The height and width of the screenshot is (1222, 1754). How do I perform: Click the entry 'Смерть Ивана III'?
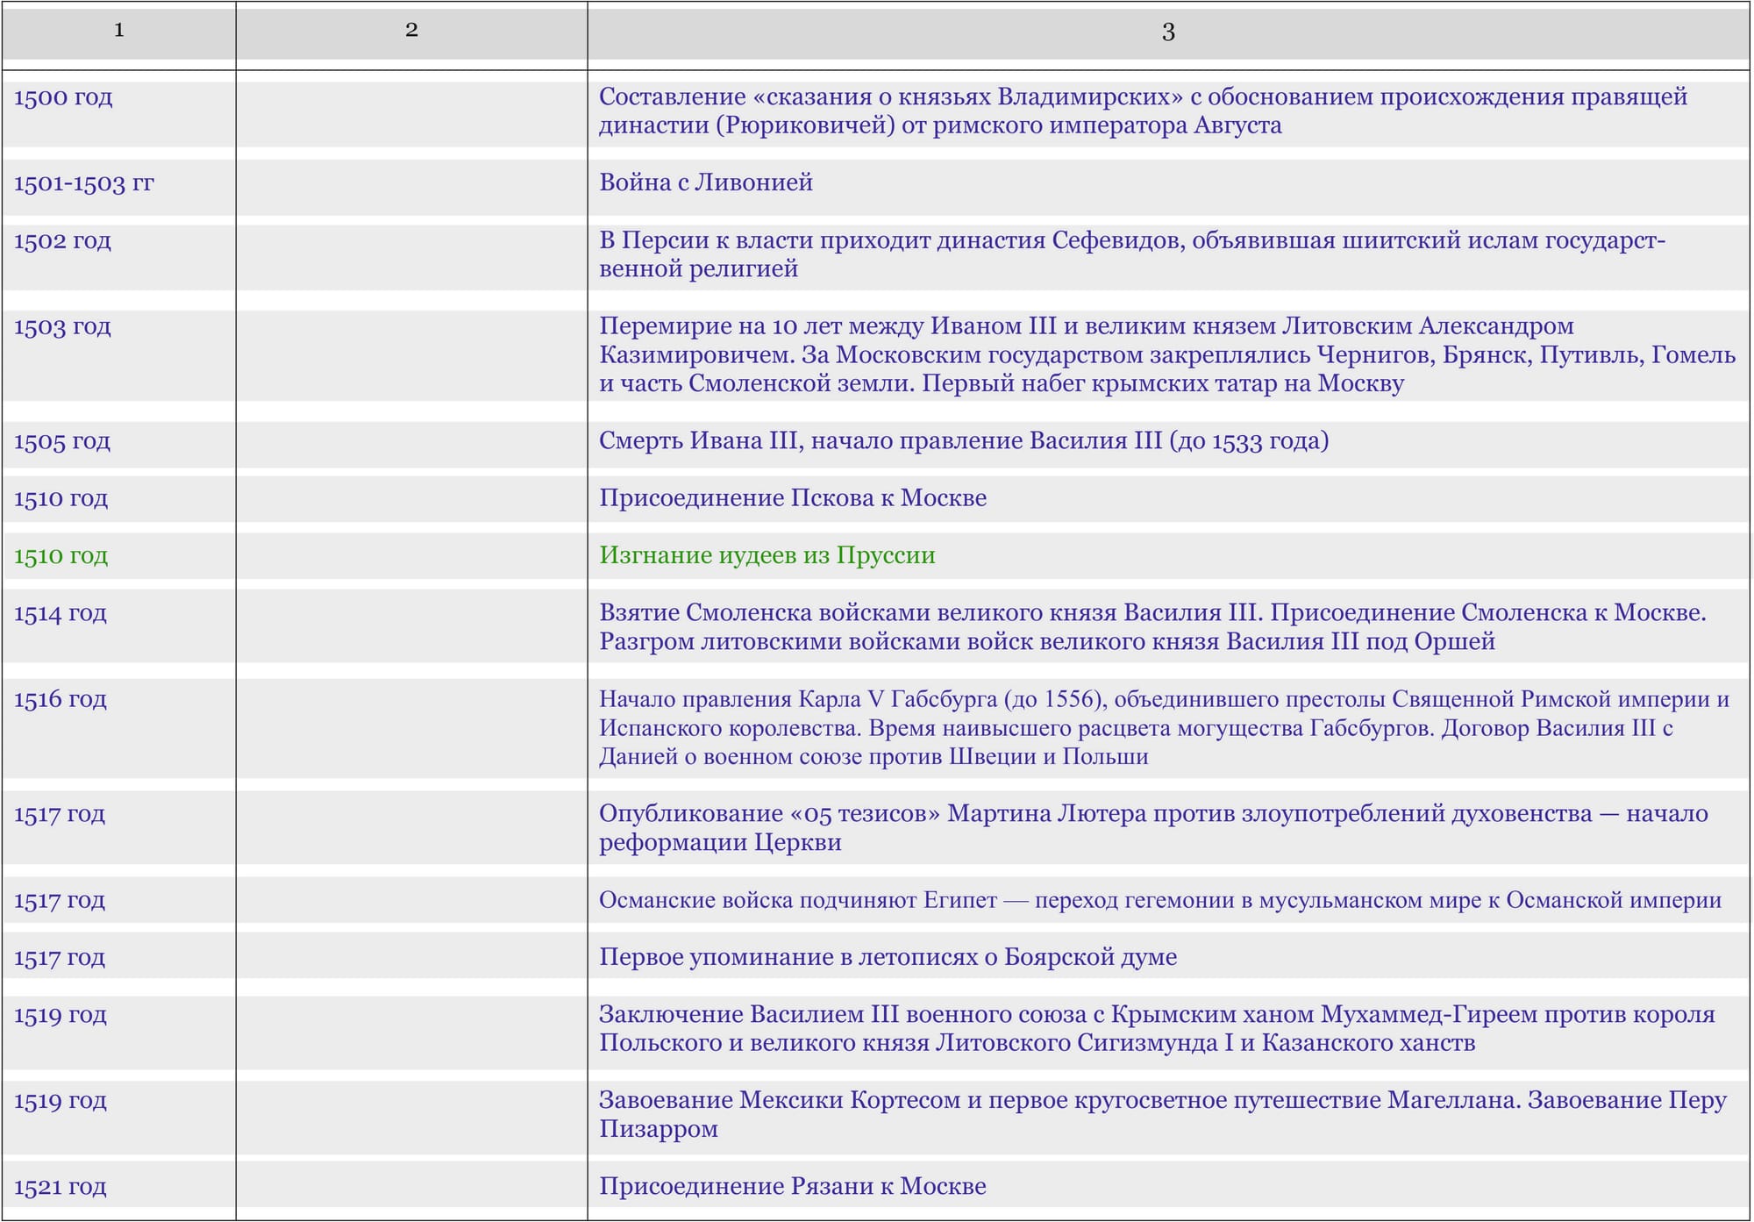(964, 440)
